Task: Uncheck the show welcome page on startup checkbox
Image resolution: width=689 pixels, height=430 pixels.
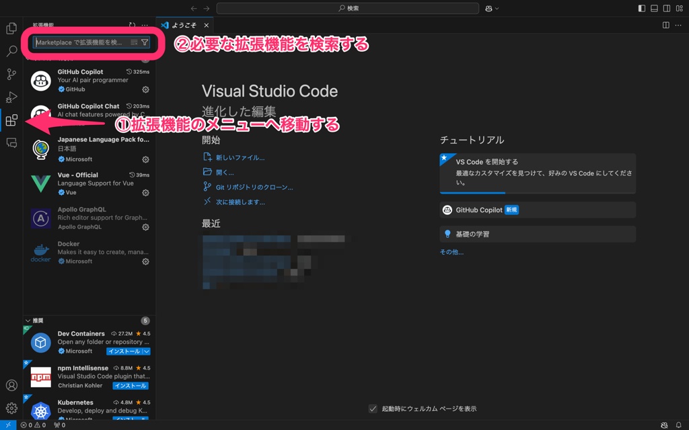Action: coord(373,408)
